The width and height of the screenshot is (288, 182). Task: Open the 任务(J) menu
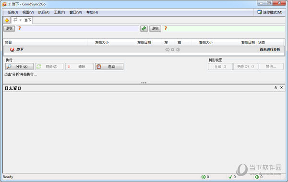12,12
